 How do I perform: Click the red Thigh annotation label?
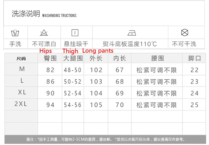tap(70, 51)
